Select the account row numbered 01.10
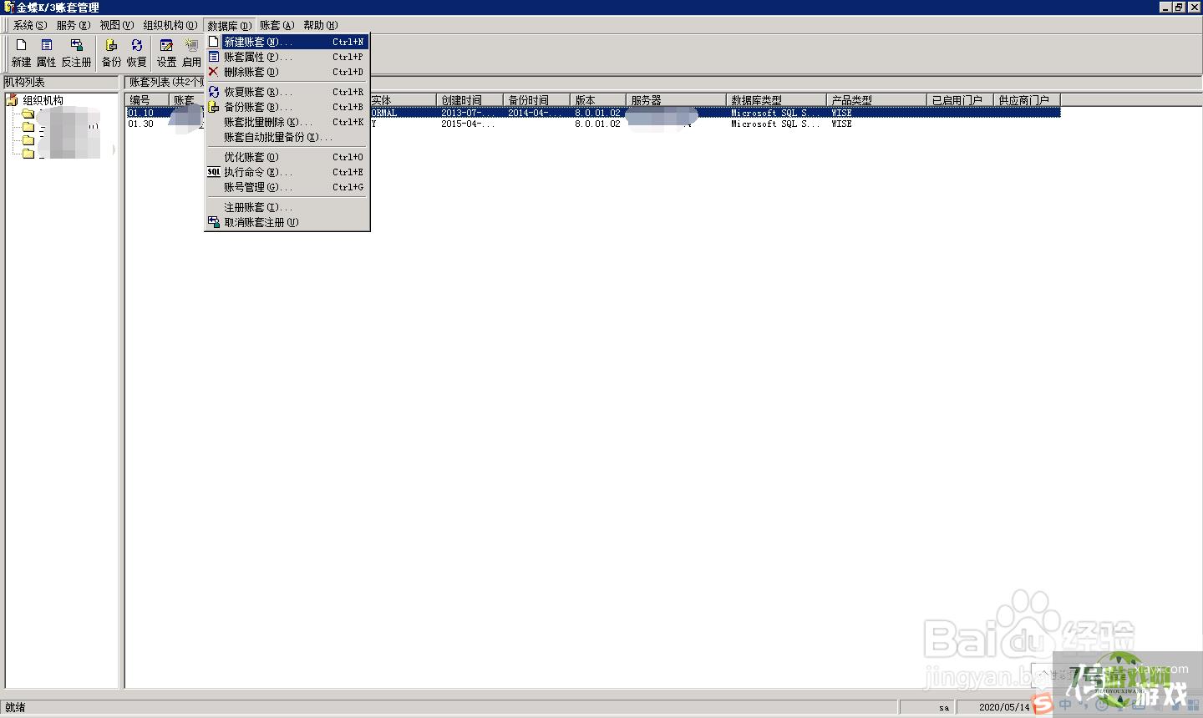Image resolution: width=1203 pixels, height=718 pixels. (x=593, y=113)
